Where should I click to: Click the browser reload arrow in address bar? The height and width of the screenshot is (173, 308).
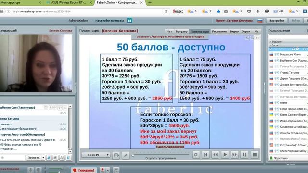(166, 12)
